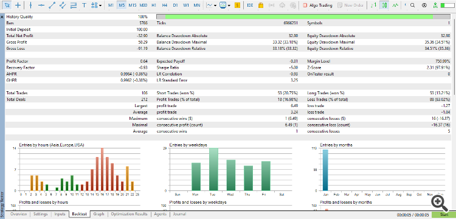Select the text label tool
456x219 pixels.
85,5
